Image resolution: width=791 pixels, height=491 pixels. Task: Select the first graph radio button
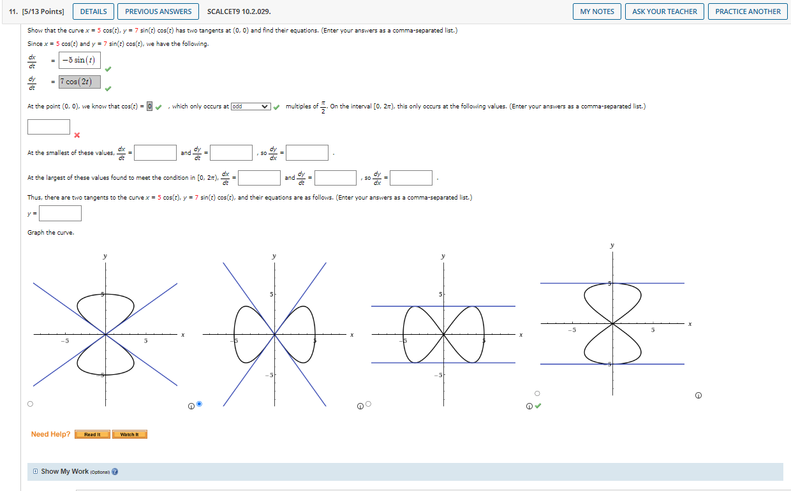coord(29,404)
